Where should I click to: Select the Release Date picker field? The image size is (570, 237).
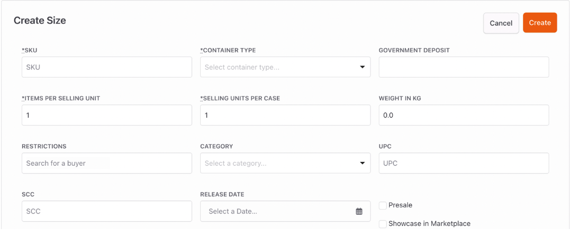pyautogui.click(x=285, y=211)
